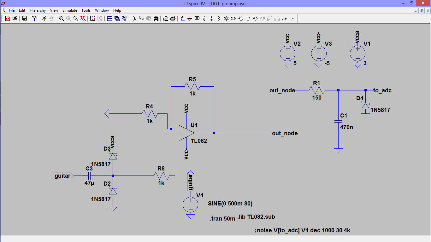Open the Control Panel hammer icon
The width and height of the screenshot is (431, 242).
pyautogui.click(x=34, y=19)
